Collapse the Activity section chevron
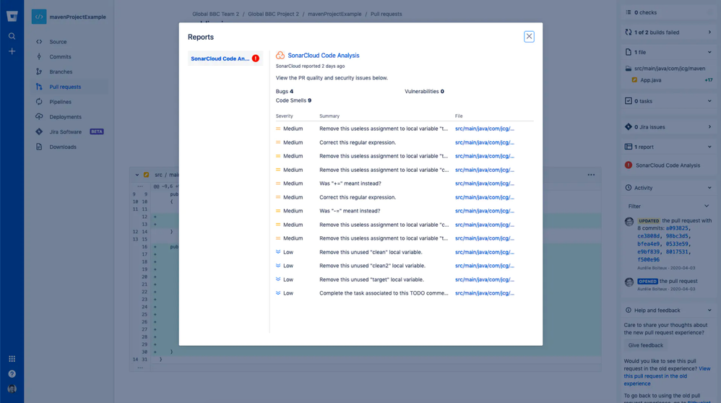Viewport: 721px width, 403px height. click(709, 188)
